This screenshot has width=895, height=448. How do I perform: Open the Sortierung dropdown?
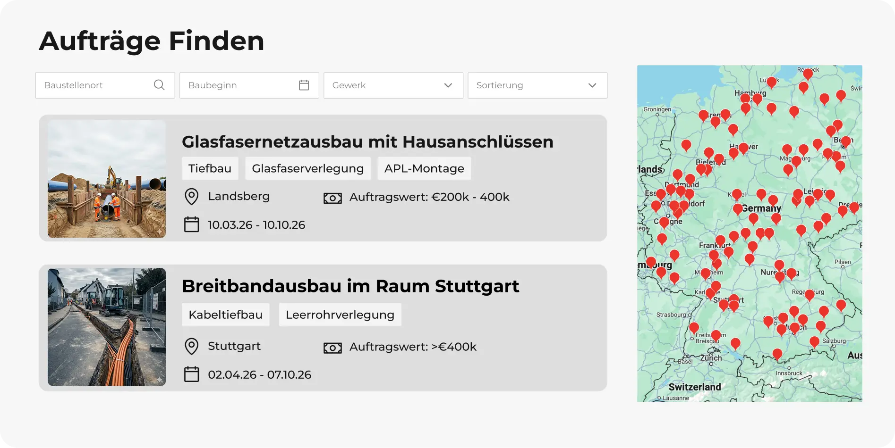click(x=537, y=85)
